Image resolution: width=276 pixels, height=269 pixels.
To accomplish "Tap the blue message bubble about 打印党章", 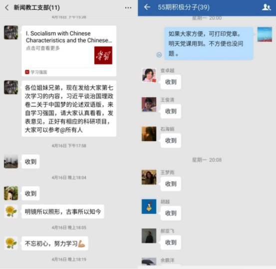I will pos(209,43).
